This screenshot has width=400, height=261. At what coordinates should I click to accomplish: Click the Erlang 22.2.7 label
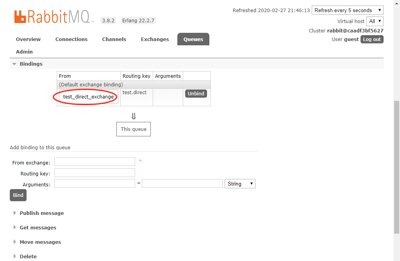tap(138, 21)
